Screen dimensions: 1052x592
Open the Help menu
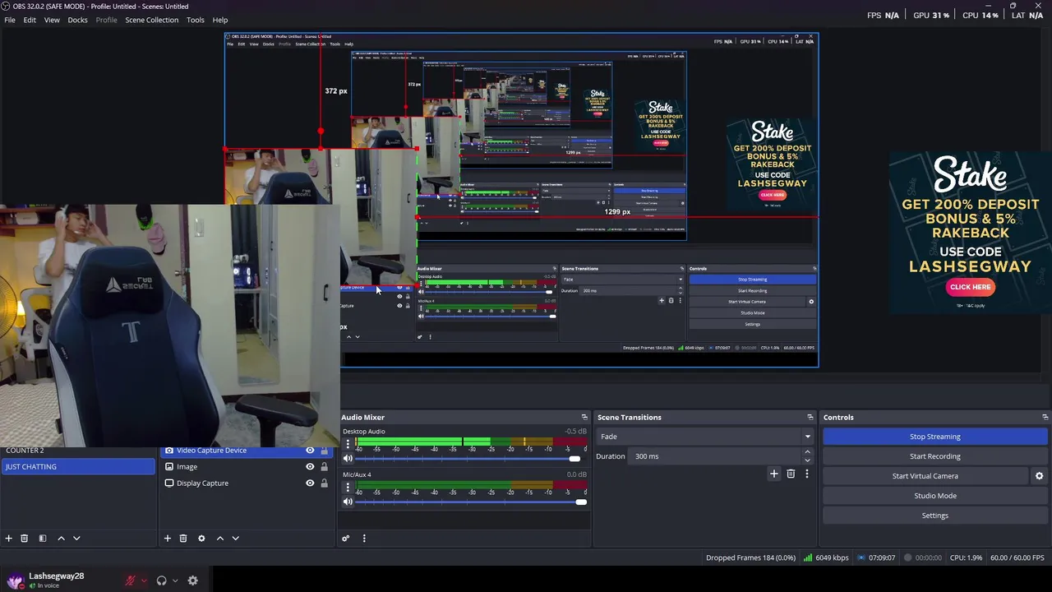pos(220,20)
